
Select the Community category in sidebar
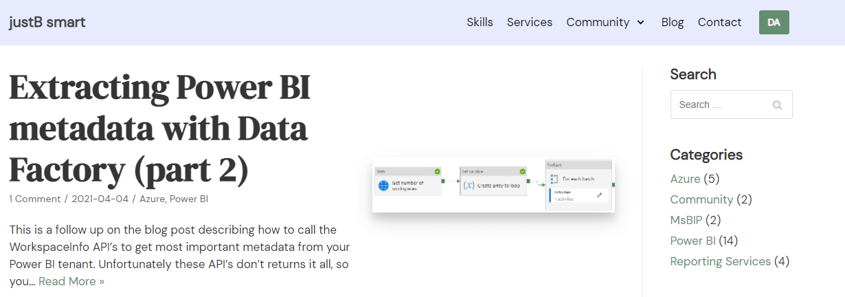(x=701, y=199)
